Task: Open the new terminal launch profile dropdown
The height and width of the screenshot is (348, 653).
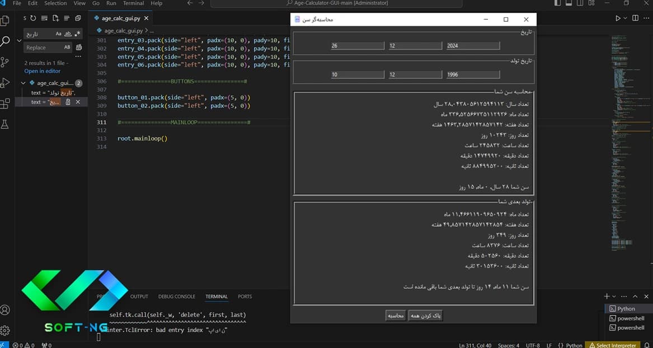Action: coord(614,297)
